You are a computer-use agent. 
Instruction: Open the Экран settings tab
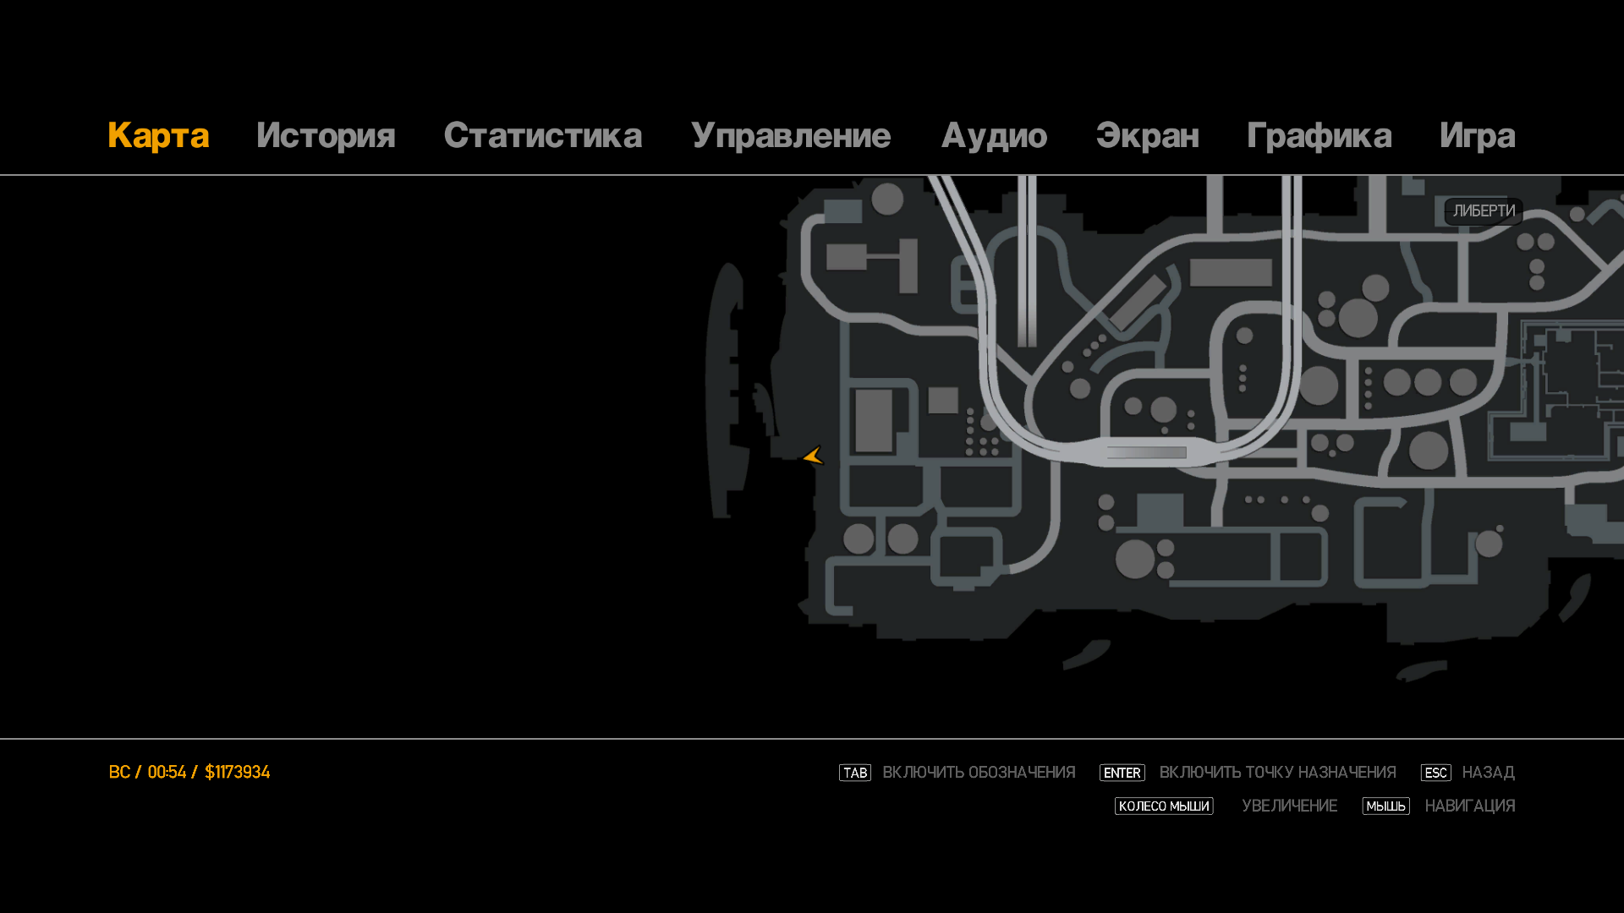(x=1147, y=136)
